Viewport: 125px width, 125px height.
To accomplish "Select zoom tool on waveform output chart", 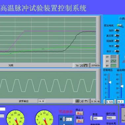I will tap(82, 101).
